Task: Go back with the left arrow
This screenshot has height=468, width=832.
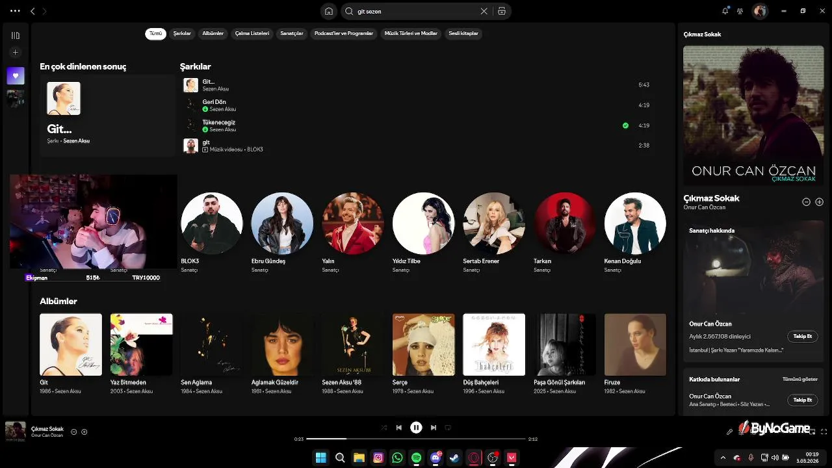Action: point(32,11)
